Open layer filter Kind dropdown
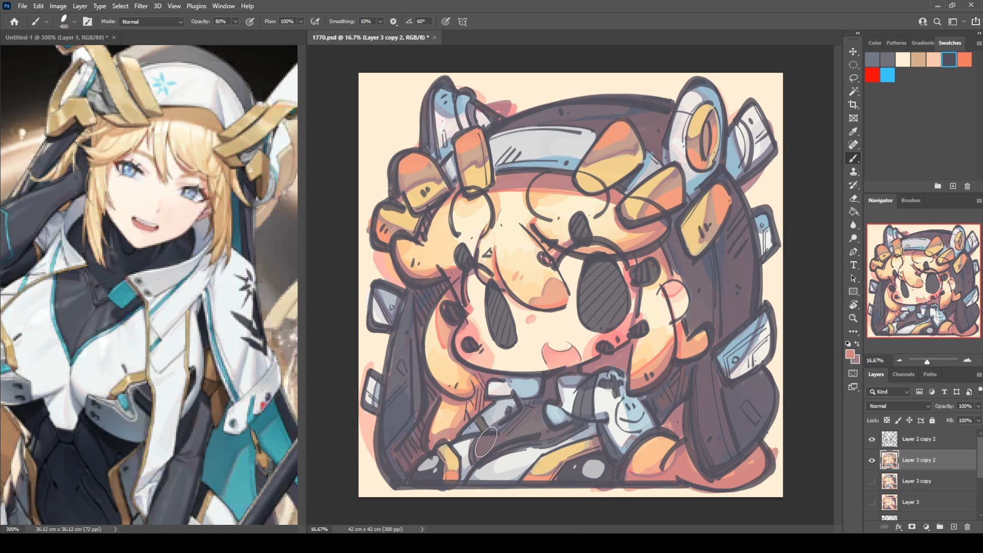The image size is (983, 553). (x=889, y=392)
